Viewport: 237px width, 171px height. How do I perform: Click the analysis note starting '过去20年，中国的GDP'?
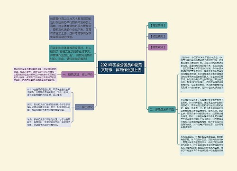coord(202,74)
